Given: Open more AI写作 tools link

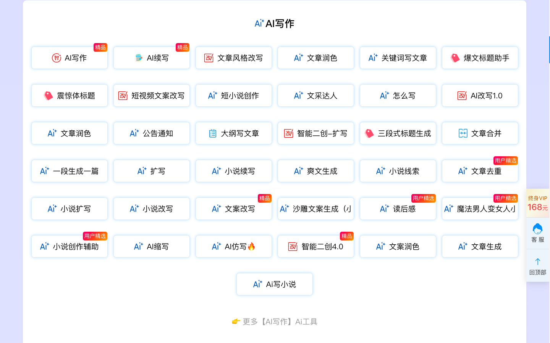Looking at the screenshot, I should click(275, 322).
